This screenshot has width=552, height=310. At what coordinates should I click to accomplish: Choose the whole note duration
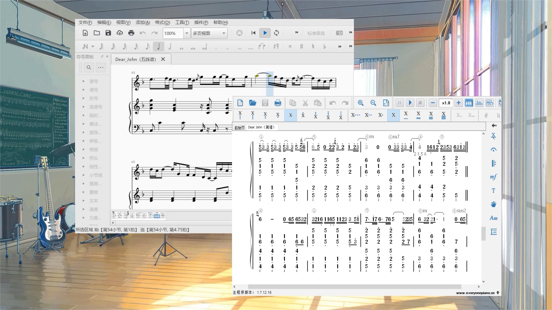coord(181,48)
